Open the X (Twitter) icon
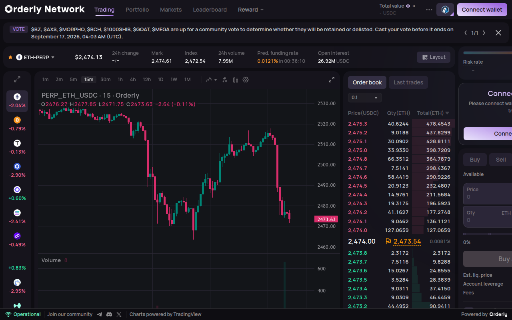Viewport: 512px width, 320px height. pos(119,314)
